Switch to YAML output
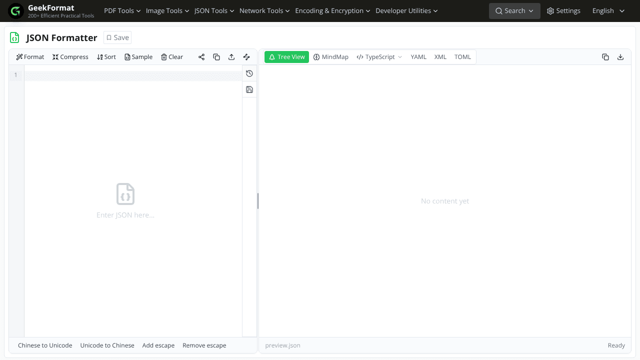640x360 pixels. 418,57
